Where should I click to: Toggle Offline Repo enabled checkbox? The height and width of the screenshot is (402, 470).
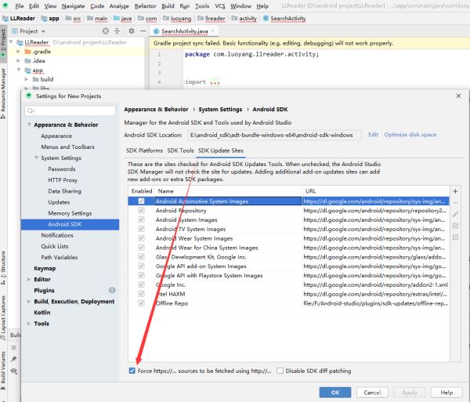[x=141, y=303]
